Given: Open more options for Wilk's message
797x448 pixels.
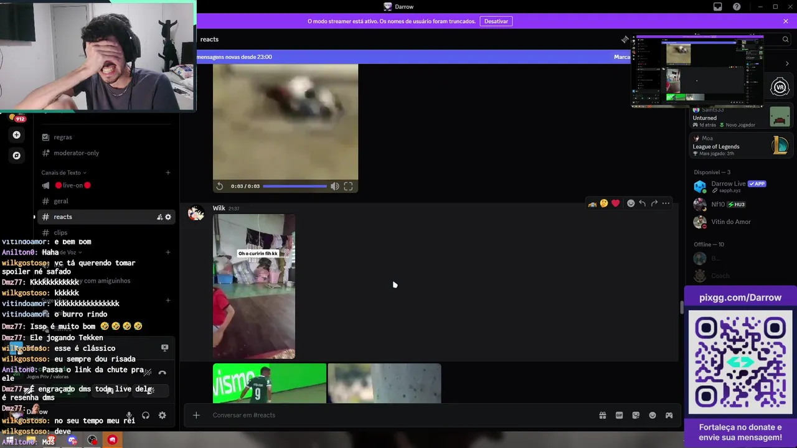Looking at the screenshot, I should pos(666,203).
